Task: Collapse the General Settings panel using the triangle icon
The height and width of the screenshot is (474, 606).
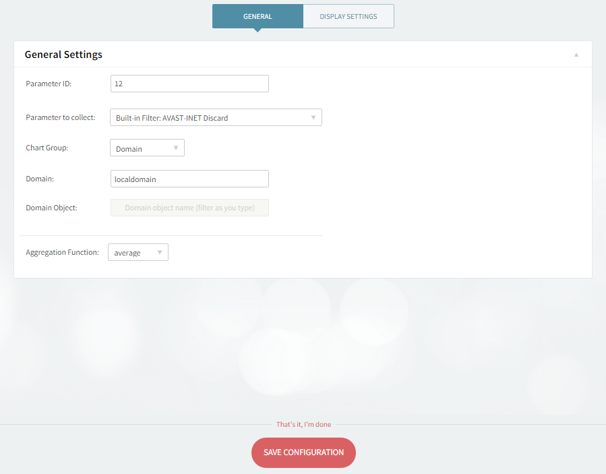Action: [x=576, y=55]
